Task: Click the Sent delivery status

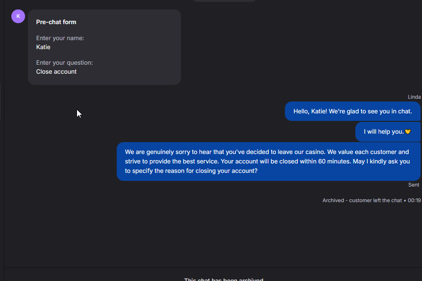Action: 413,185
